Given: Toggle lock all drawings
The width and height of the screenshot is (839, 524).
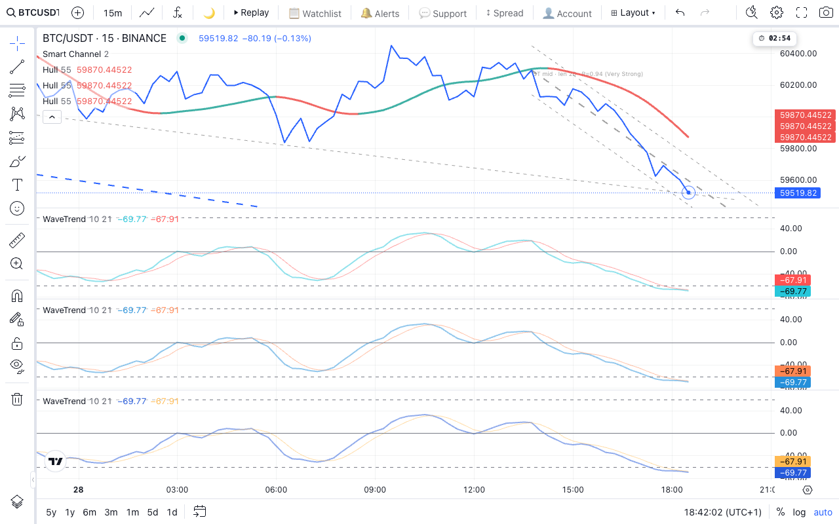Looking at the screenshot, I should click(17, 343).
